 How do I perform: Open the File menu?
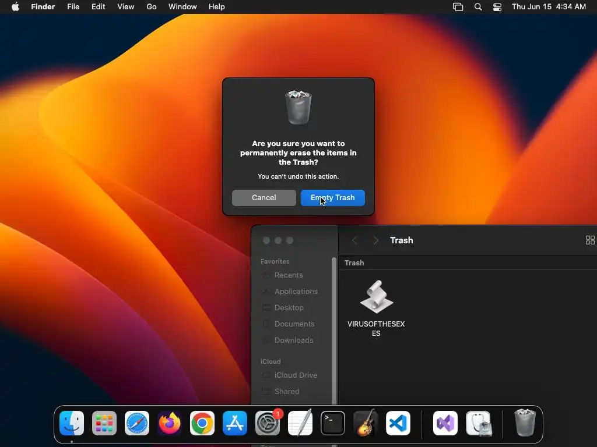point(73,7)
